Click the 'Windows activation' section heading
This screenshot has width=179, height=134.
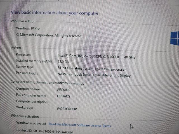coord(25,116)
